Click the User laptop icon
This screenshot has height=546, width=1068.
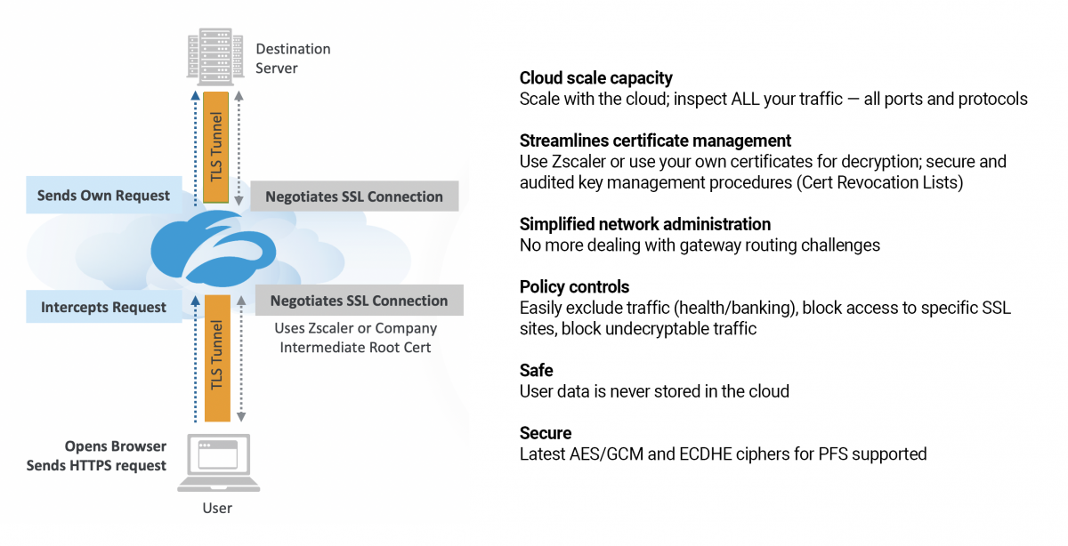pyautogui.click(x=218, y=462)
